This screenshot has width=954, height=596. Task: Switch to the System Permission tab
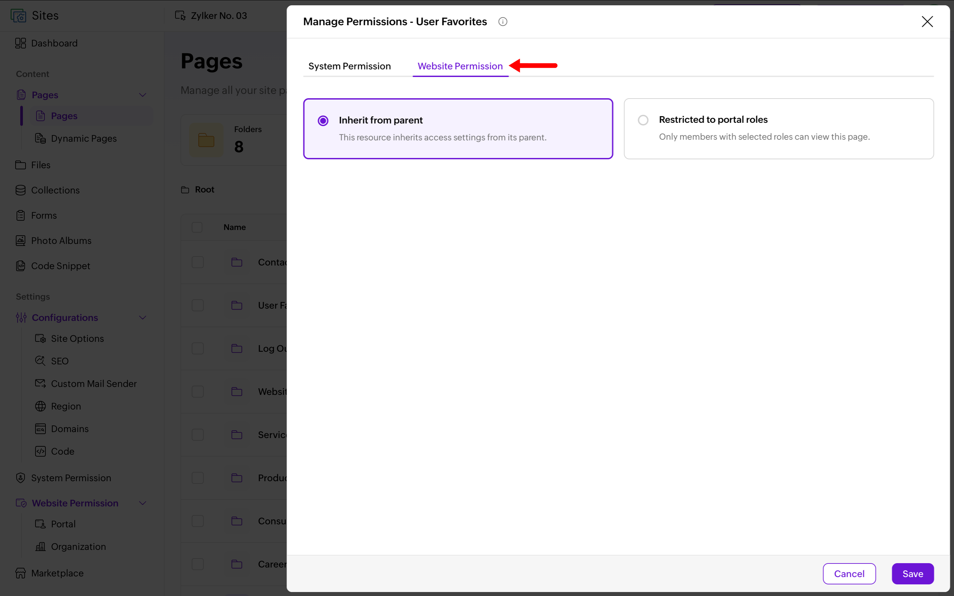click(349, 66)
